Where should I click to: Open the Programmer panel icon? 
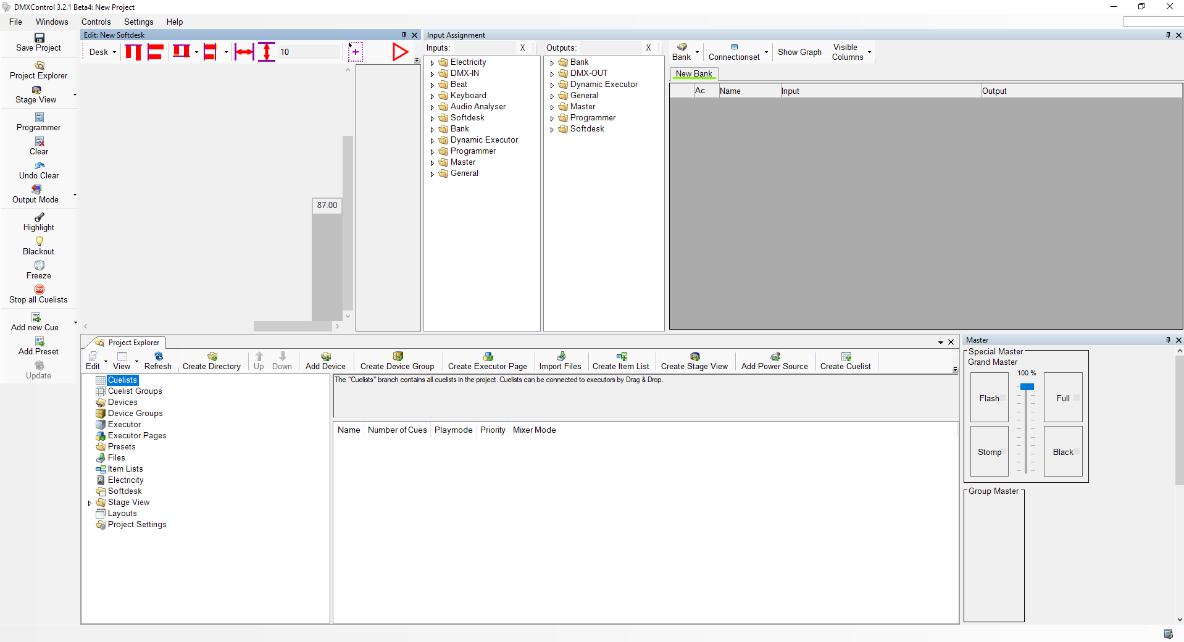(x=39, y=117)
